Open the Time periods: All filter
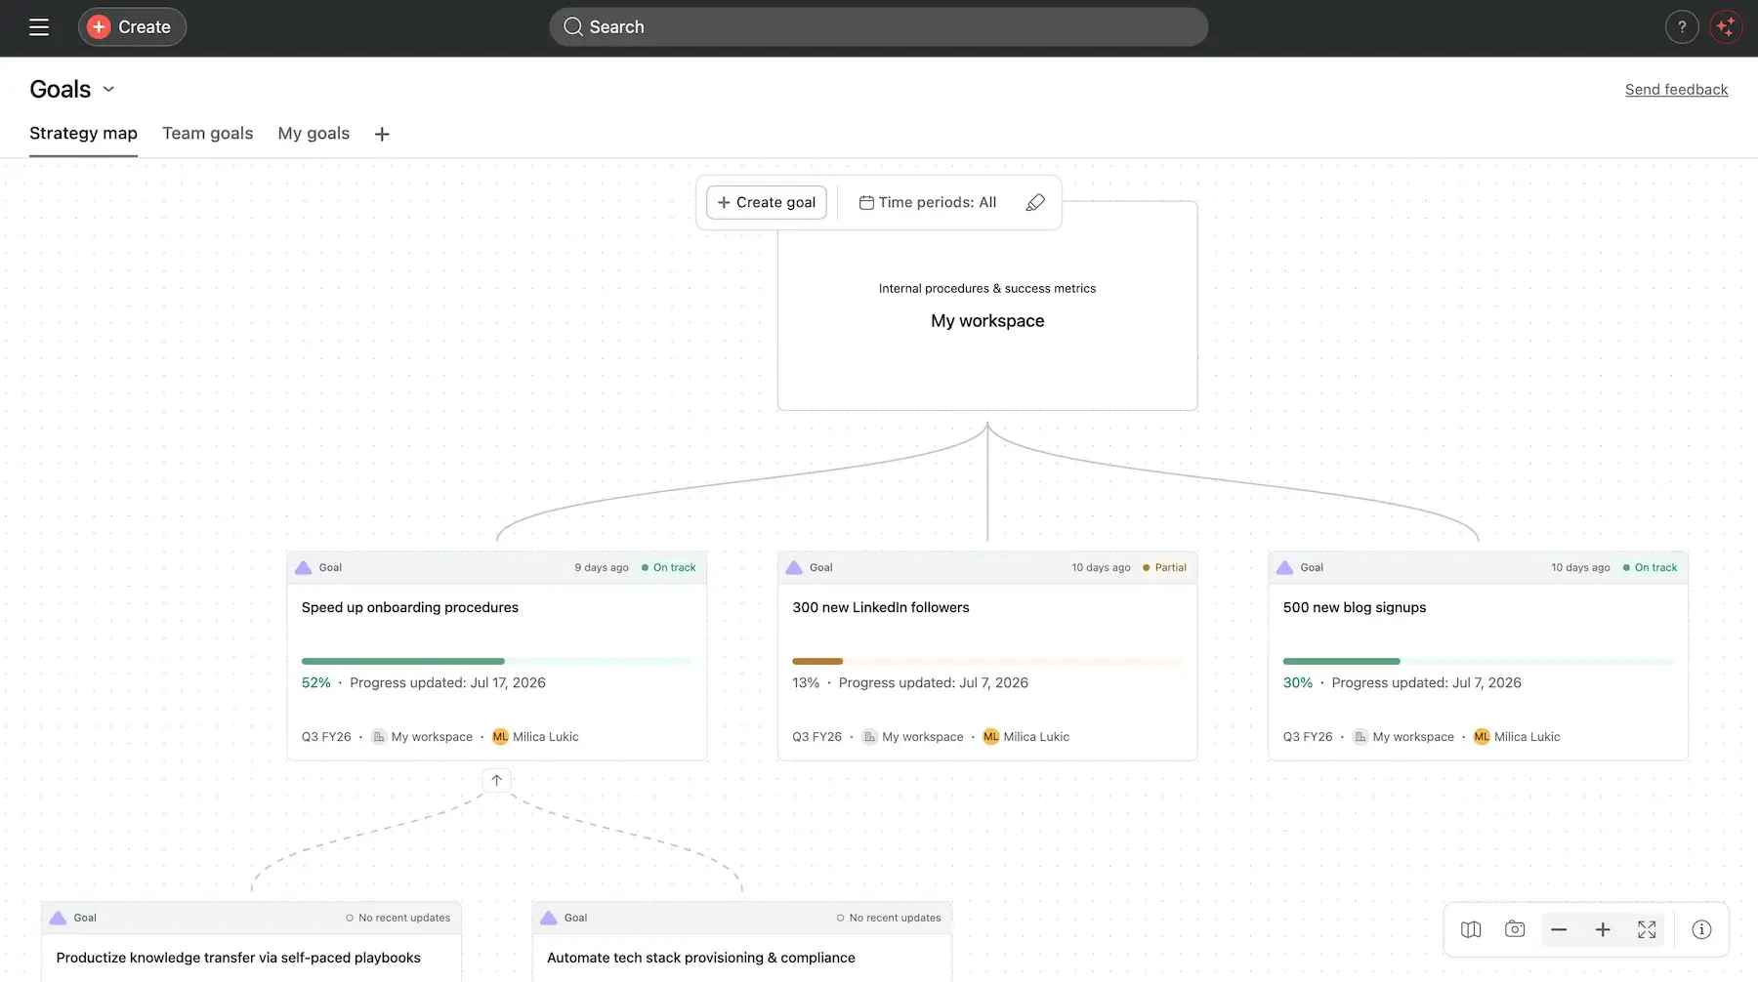Viewport: 1758px width, 982px height. click(928, 202)
